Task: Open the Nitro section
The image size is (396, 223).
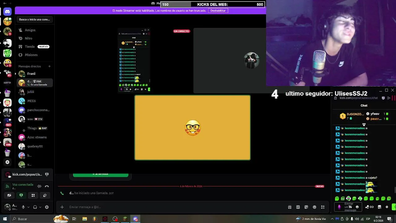Action: pos(35,38)
